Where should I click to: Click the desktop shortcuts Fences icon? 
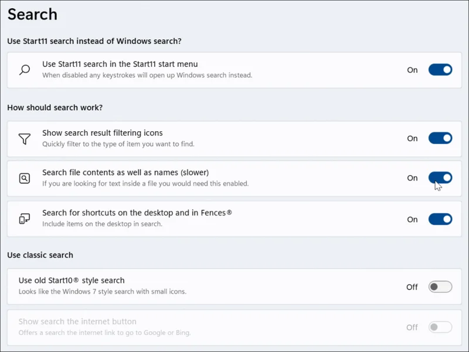(25, 218)
